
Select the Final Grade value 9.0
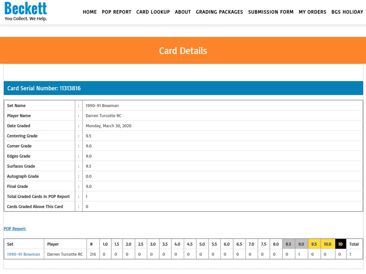88,186
